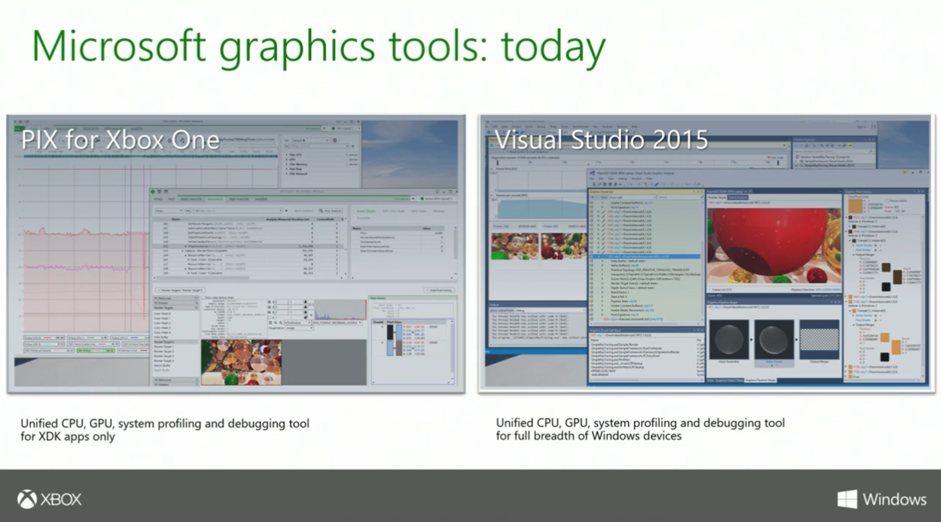Viewport: 941px width, 522px height.
Task: Select the Render Target tab in Visual Studio
Action: [x=717, y=197]
